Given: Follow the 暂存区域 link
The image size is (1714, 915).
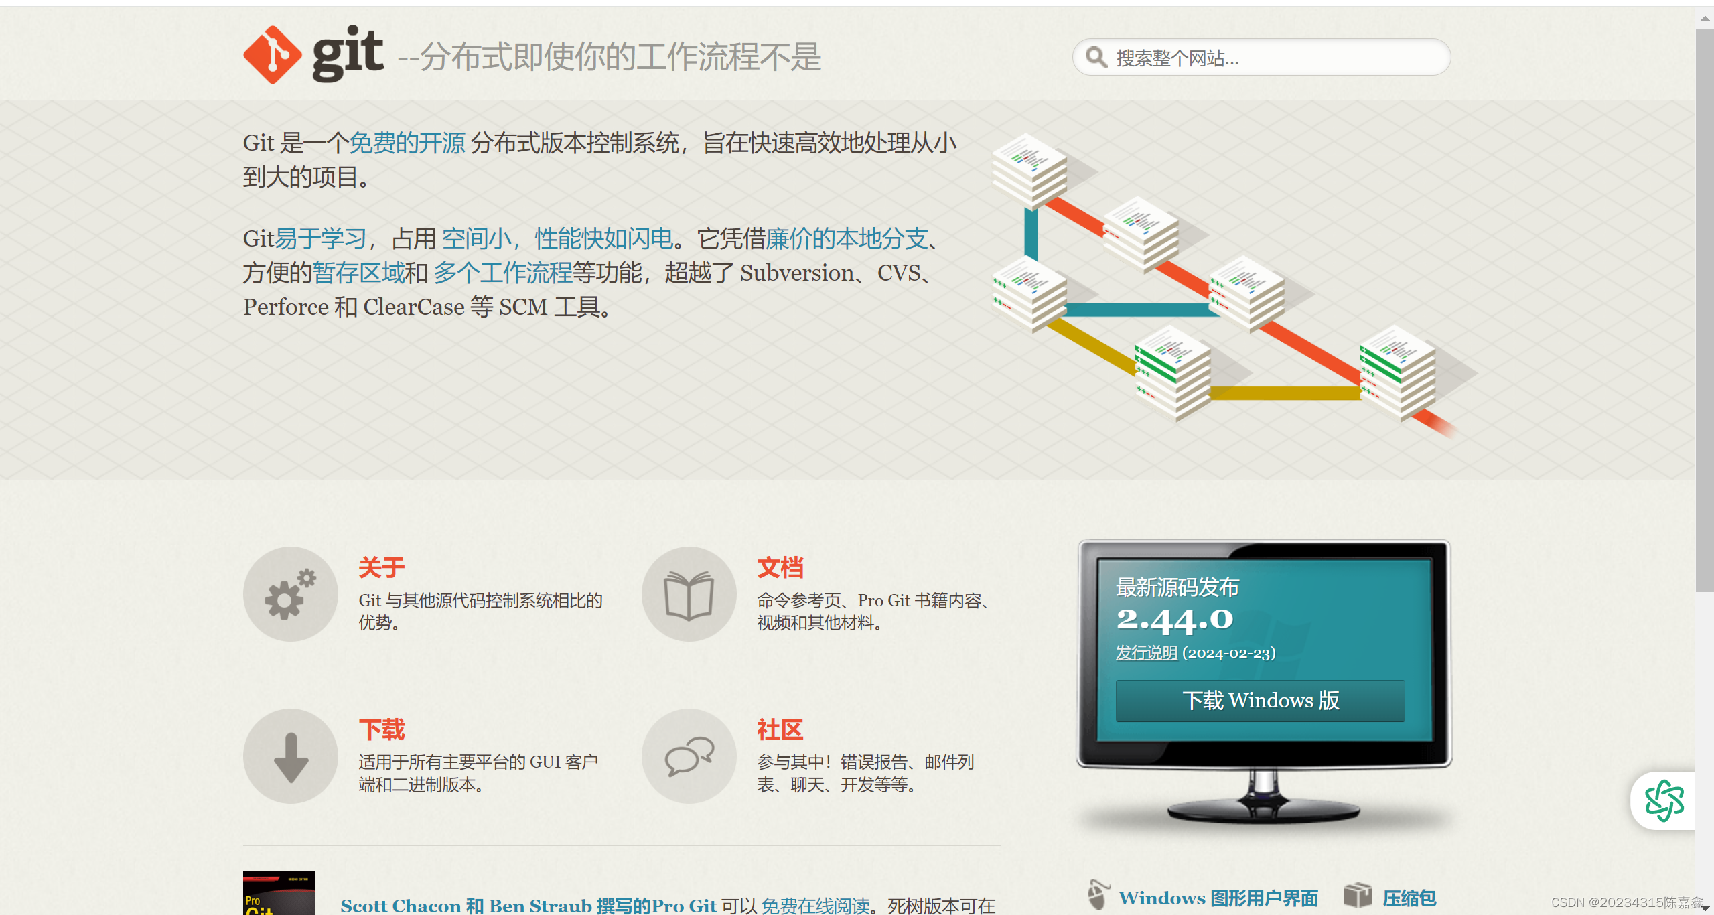Looking at the screenshot, I should tap(358, 273).
